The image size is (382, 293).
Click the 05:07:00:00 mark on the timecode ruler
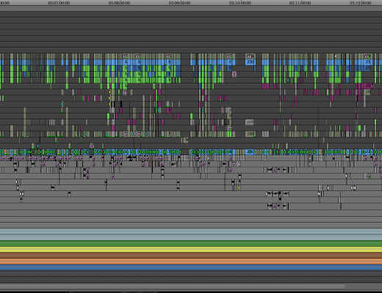[x=59, y=3]
